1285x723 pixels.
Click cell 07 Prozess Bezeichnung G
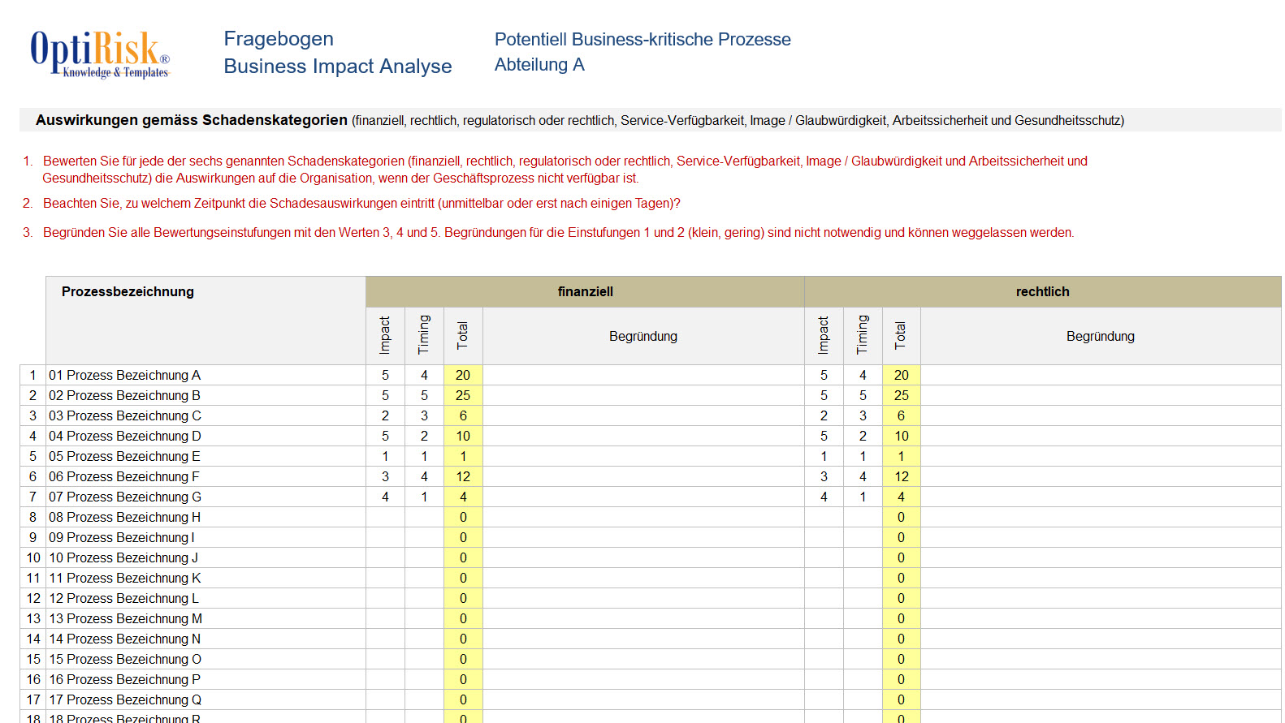coord(206,497)
